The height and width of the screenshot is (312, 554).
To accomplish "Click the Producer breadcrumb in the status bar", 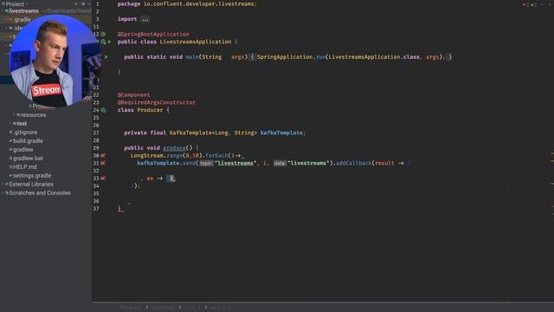I will point(131,308).
